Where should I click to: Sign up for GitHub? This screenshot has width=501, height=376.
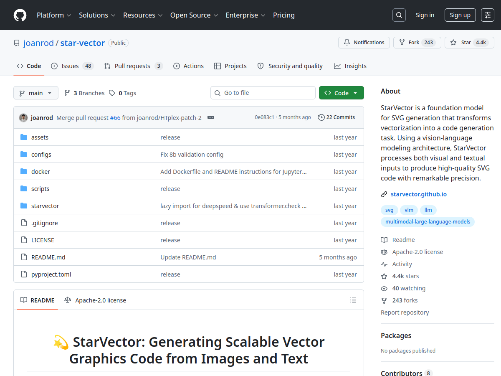click(460, 15)
